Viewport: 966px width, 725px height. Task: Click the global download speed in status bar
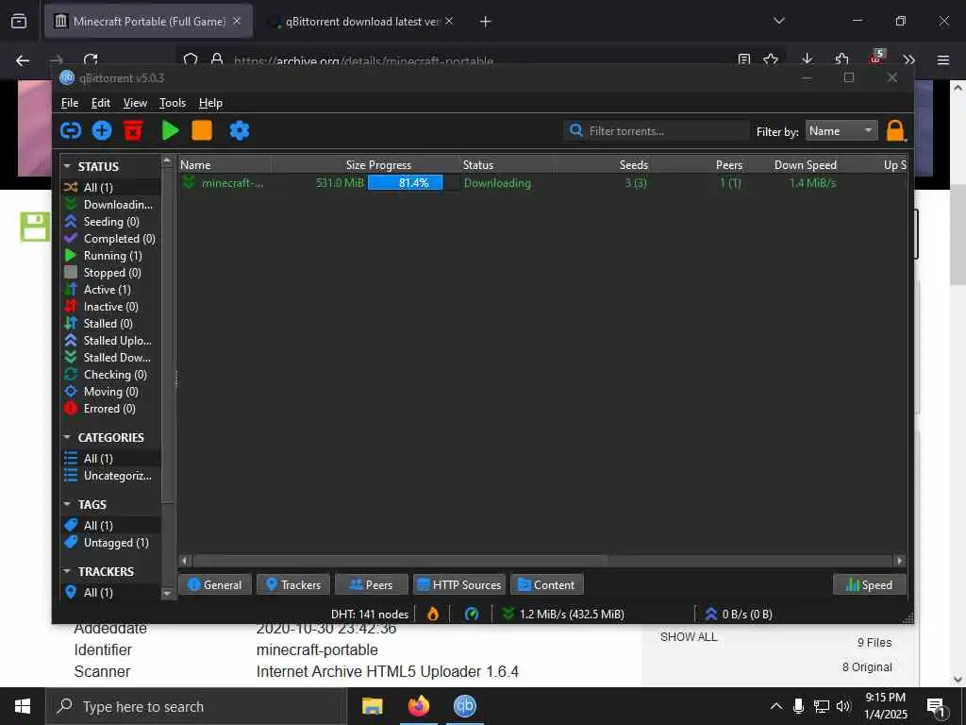[x=563, y=614]
